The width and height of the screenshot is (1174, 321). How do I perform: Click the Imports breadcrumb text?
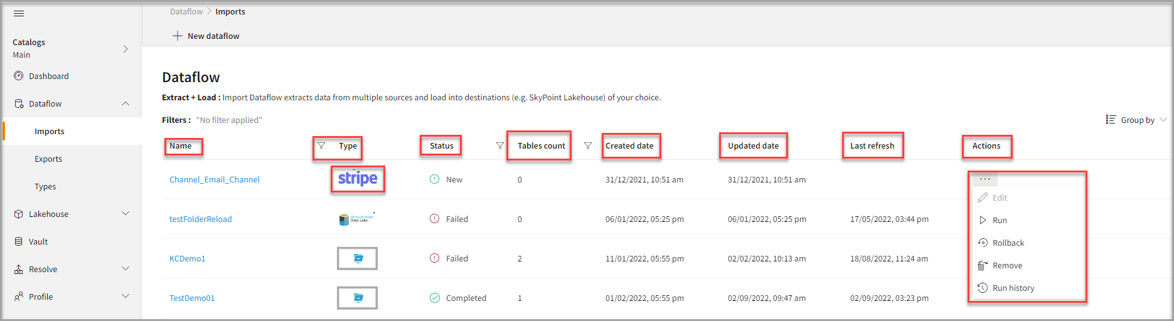coord(230,11)
